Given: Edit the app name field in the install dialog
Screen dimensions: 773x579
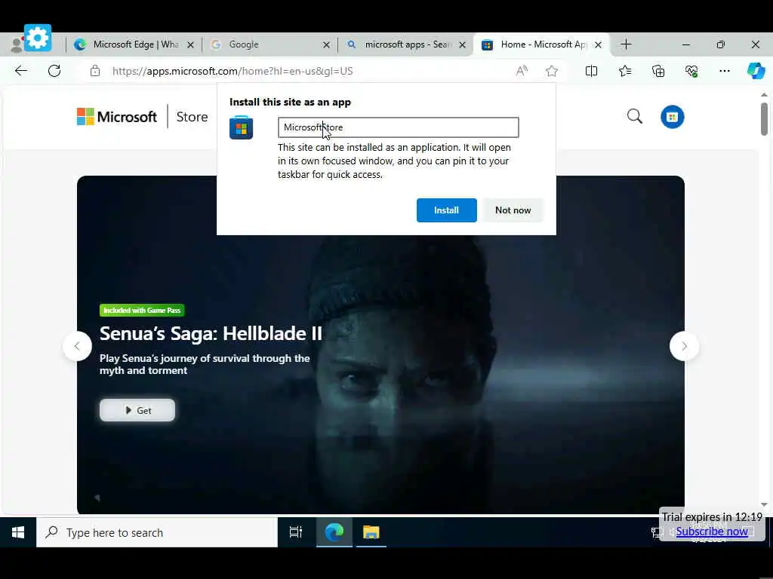Looking at the screenshot, I should (399, 127).
